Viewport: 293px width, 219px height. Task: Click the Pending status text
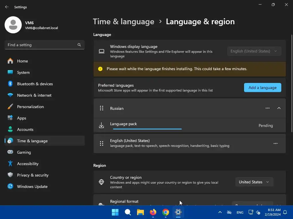pos(266,125)
